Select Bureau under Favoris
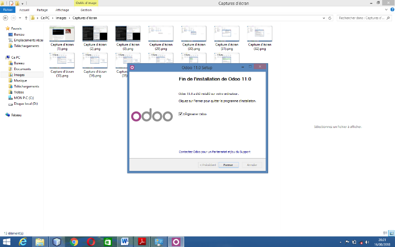The height and width of the screenshot is (247, 395). (19, 34)
